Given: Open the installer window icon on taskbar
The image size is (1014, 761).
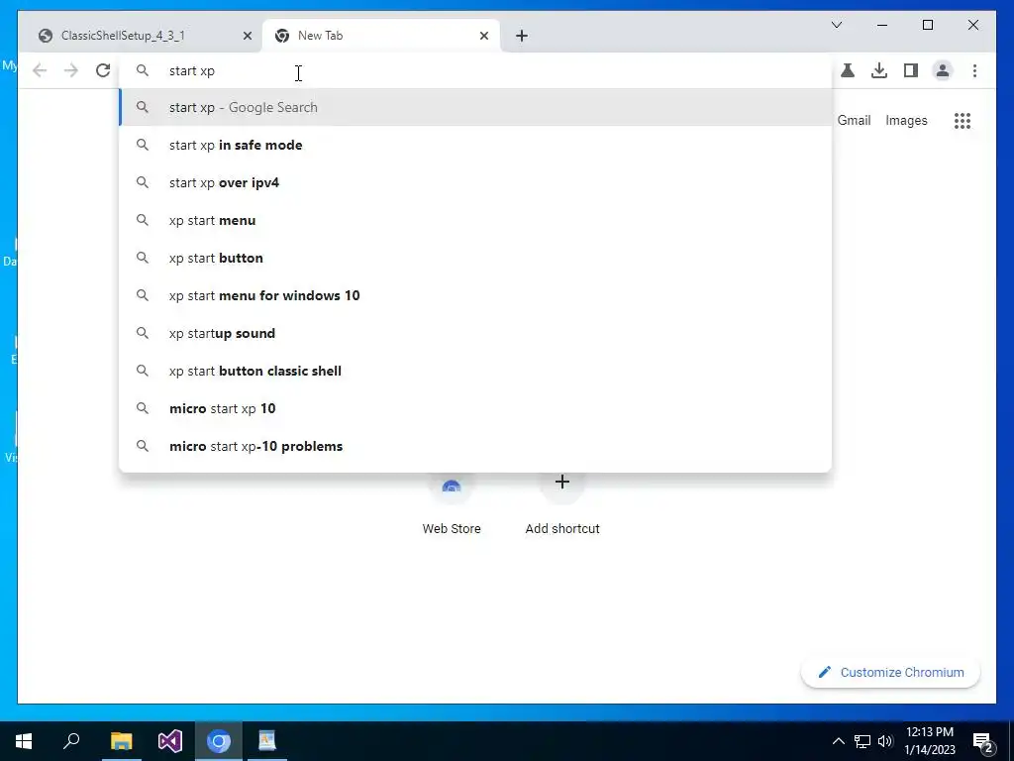Looking at the screenshot, I should point(267,741).
